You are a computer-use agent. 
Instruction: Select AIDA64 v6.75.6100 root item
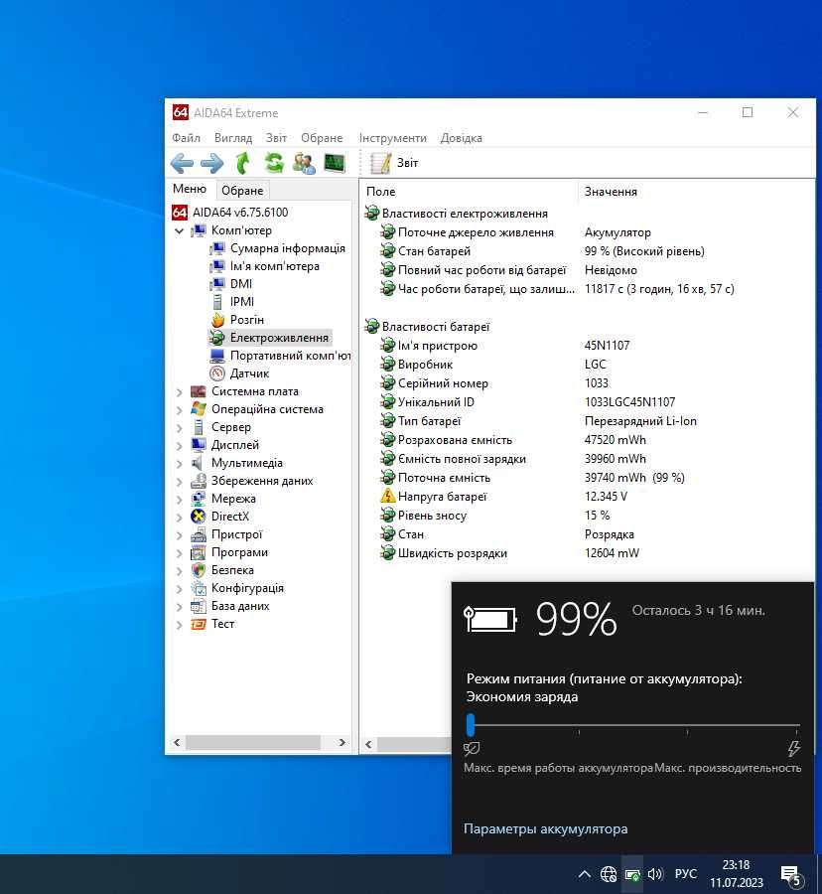coord(240,213)
